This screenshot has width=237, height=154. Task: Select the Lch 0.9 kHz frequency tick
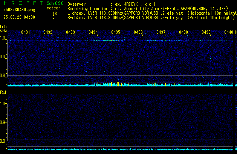coord(3,57)
